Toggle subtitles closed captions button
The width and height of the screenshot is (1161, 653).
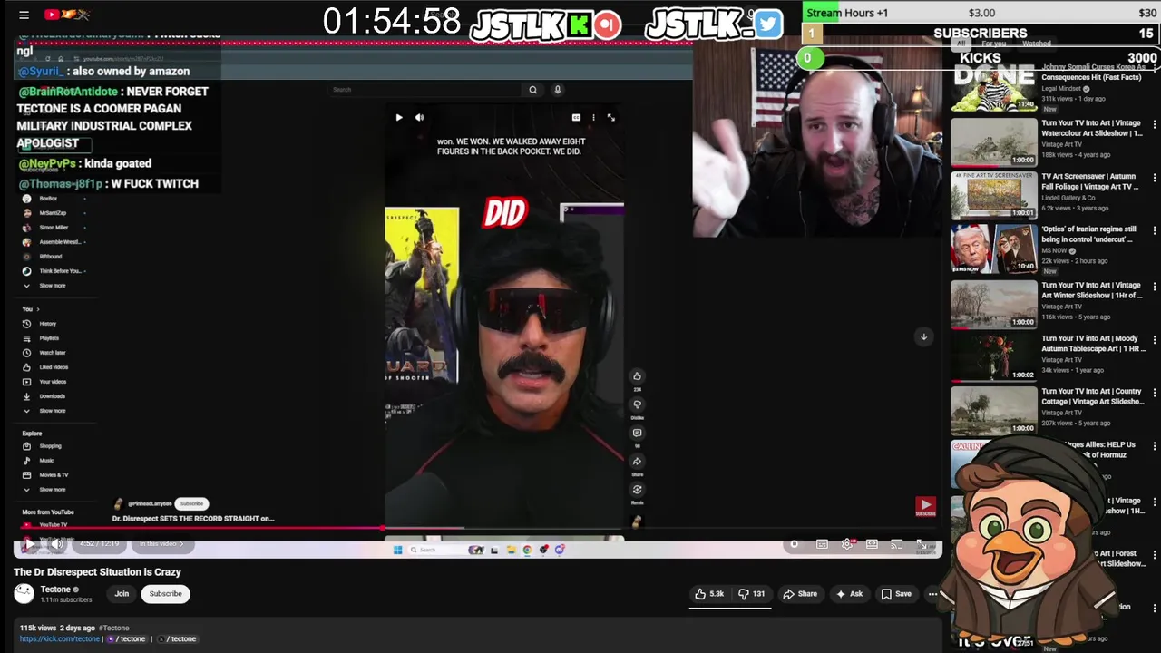coord(822,544)
